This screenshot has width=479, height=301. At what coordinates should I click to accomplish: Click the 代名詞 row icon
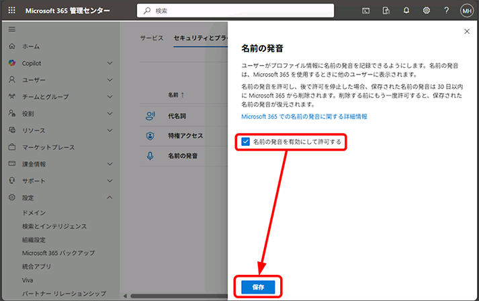click(x=150, y=116)
